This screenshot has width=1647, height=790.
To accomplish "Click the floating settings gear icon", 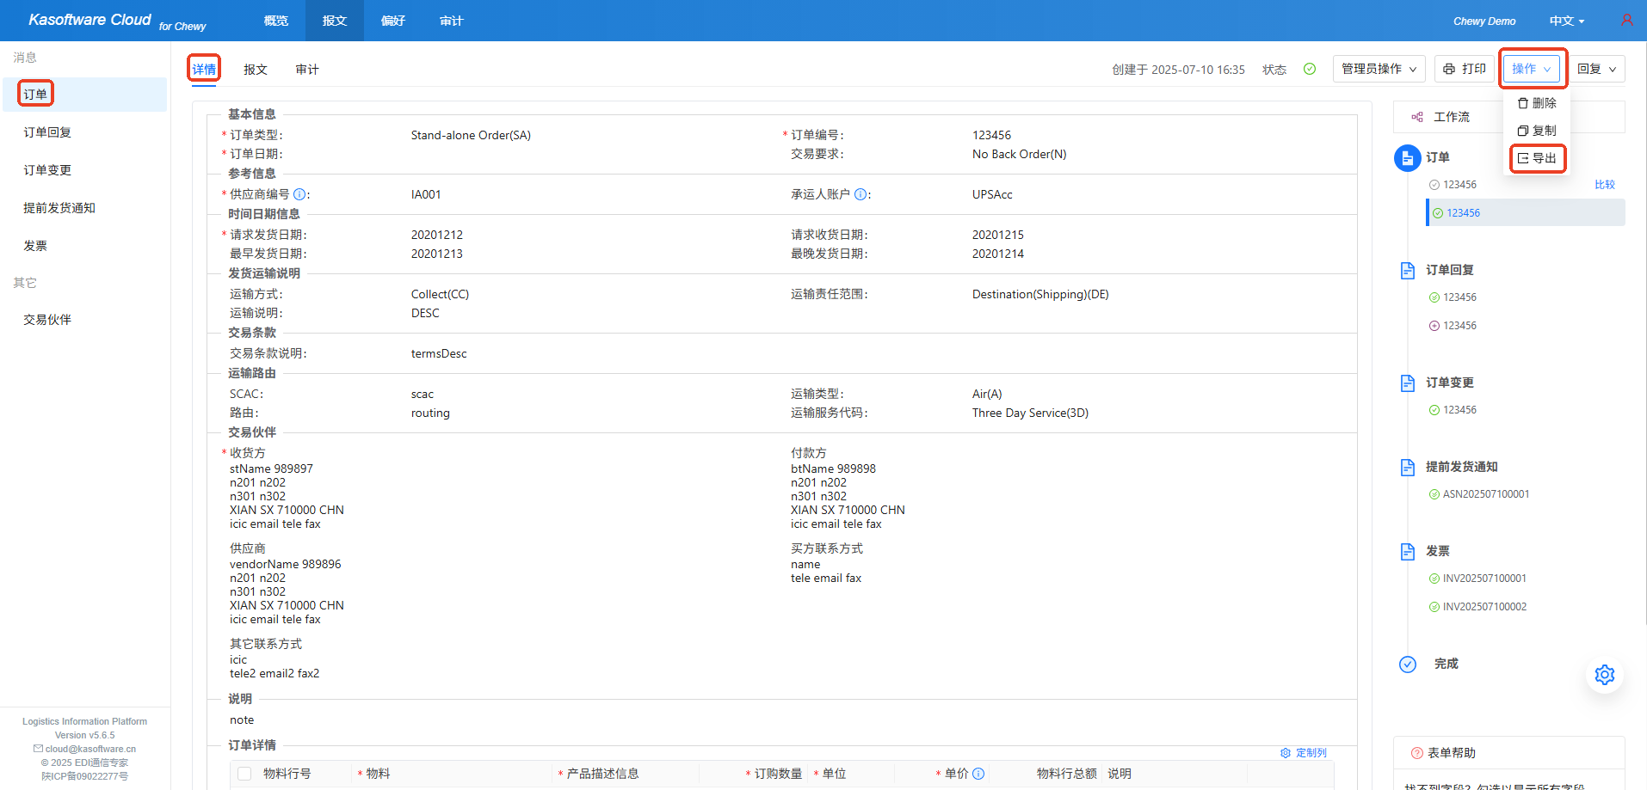I will (1604, 675).
